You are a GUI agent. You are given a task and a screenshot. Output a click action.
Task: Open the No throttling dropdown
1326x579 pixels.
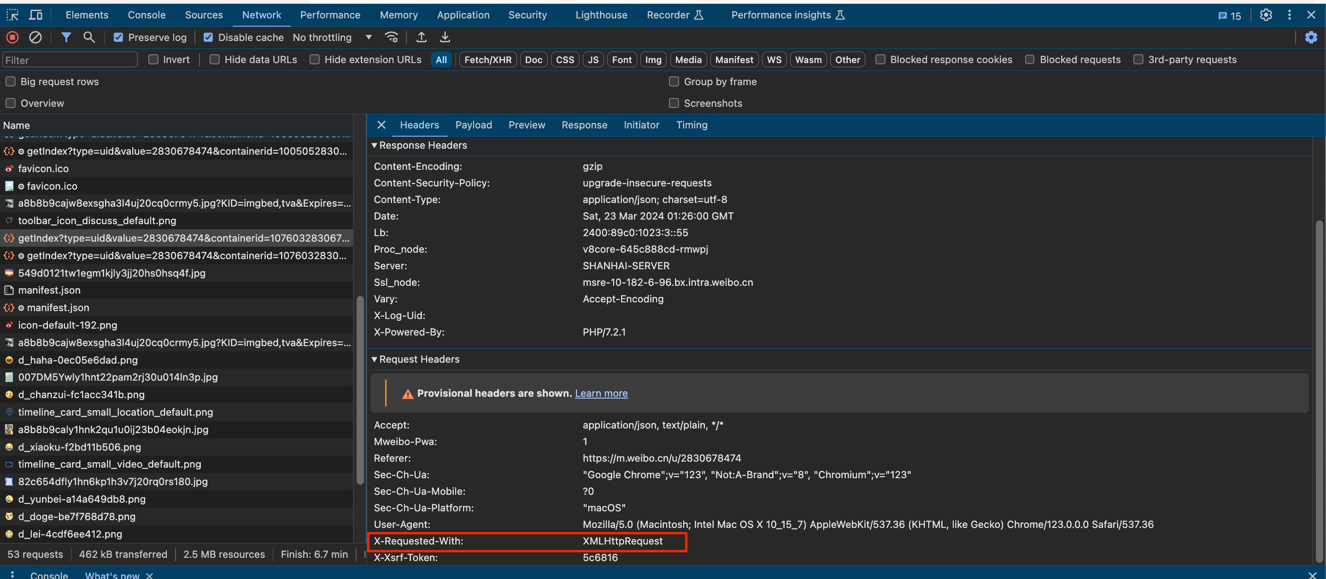(x=332, y=37)
